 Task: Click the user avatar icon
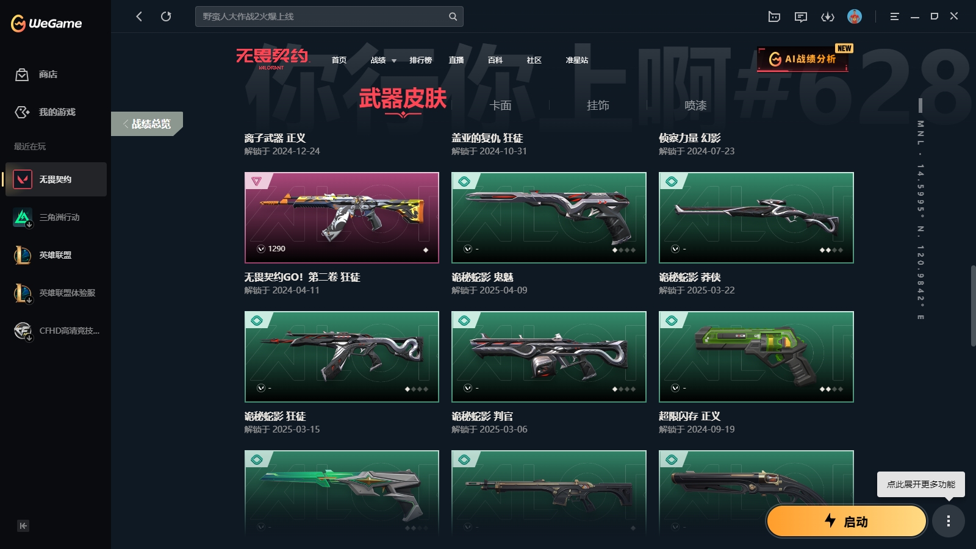pos(855,16)
